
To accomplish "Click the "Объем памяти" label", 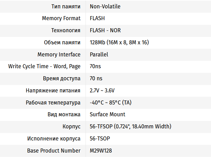I will [x=62, y=42].
